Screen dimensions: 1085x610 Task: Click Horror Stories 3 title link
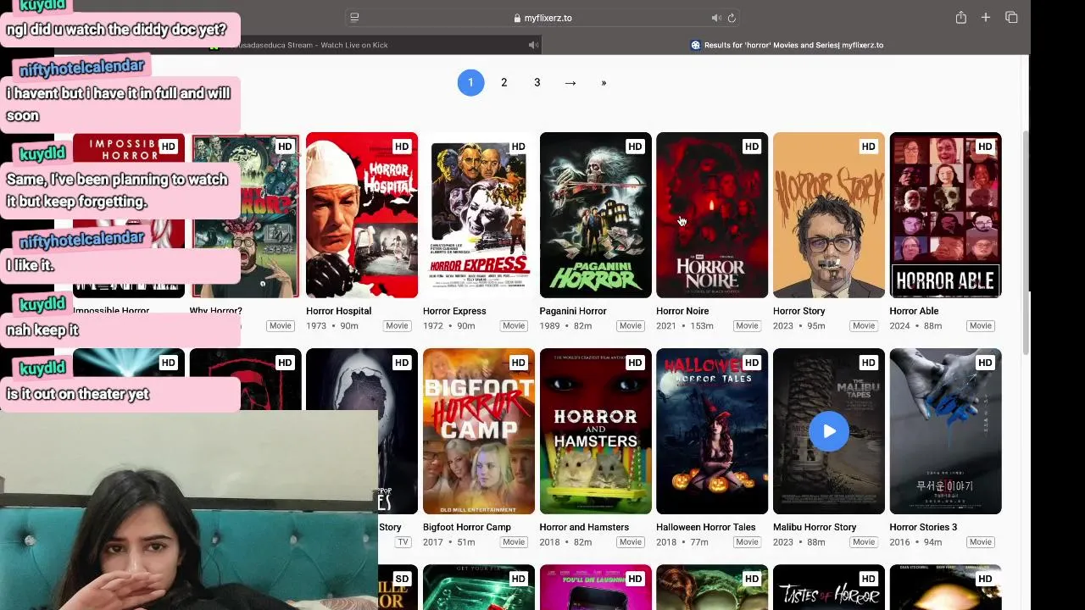(923, 527)
